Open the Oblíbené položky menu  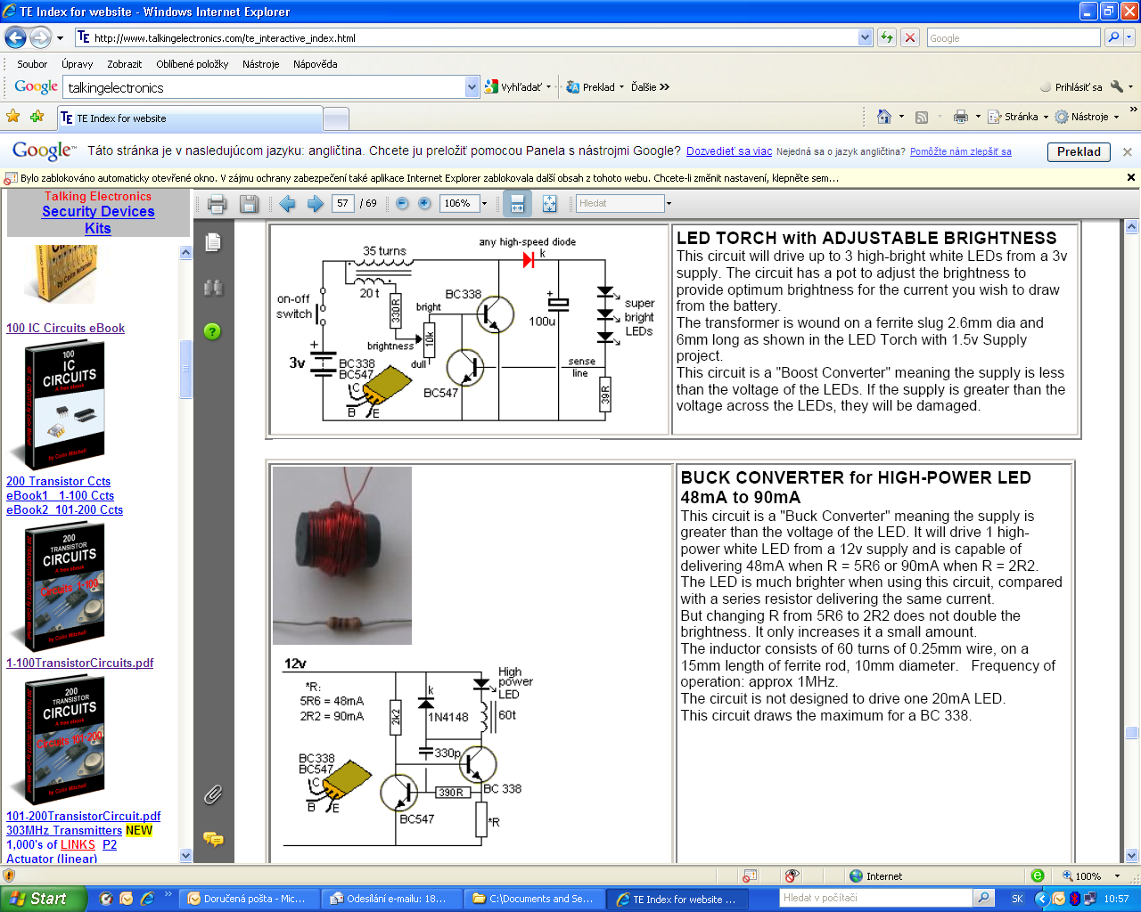coord(193,64)
